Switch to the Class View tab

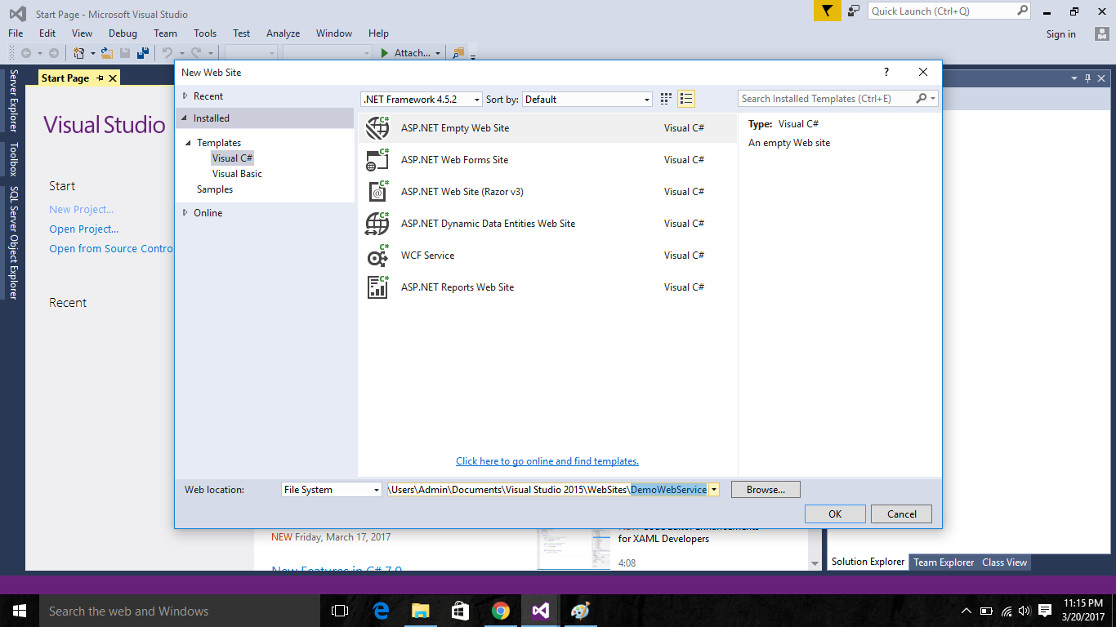(1004, 563)
